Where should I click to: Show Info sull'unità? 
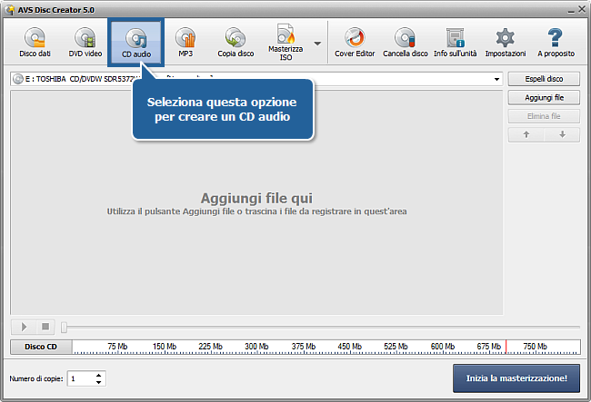pos(455,42)
